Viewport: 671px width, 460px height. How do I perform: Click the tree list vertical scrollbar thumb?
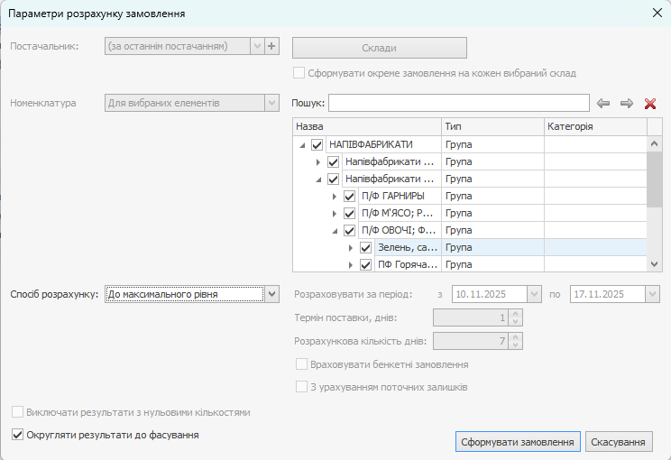(656, 180)
